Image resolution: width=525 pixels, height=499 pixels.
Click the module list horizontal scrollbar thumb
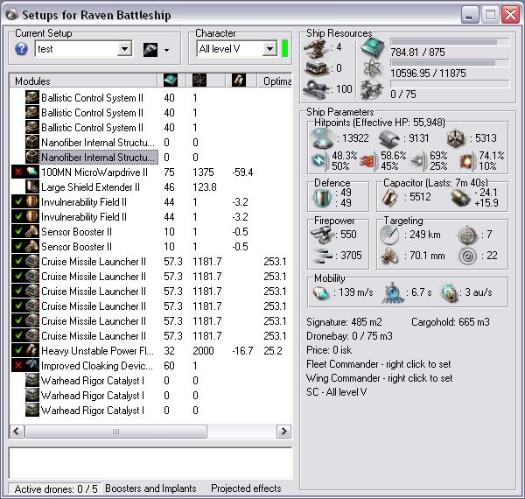[x=114, y=432]
